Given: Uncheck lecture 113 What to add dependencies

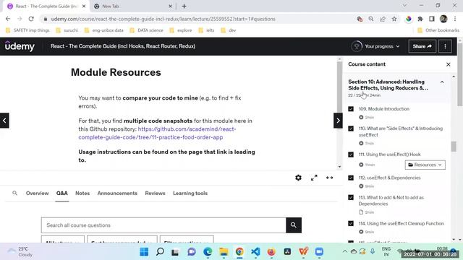Looking at the screenshot, I should (351, 197).
